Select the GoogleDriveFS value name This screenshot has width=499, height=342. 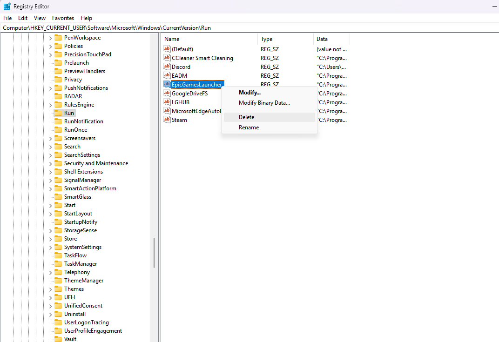tap(189, 93)
